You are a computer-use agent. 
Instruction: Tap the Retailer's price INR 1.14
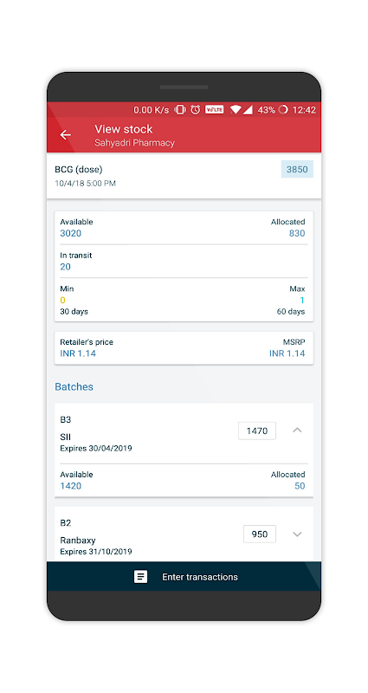tap(78, 353)
